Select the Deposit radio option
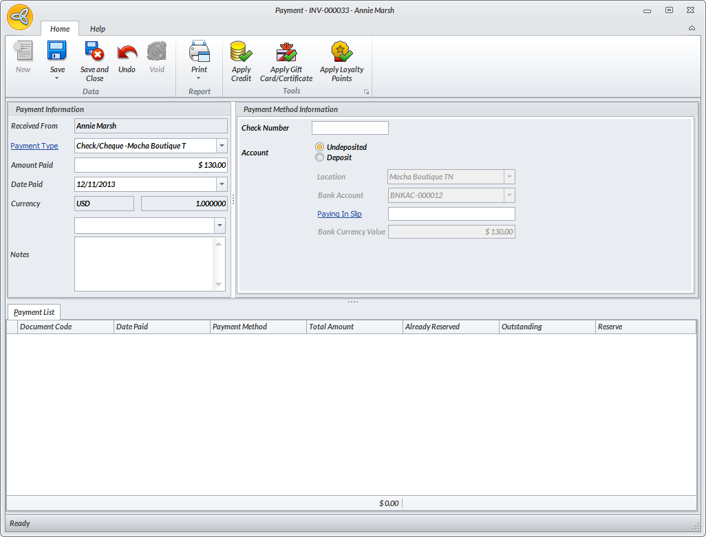Screen dimensions: 706x537 tap(319, 157)
